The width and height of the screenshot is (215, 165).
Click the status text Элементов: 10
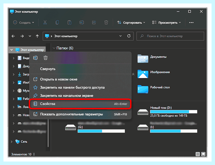pyautogui.click(x=21, y=154)
